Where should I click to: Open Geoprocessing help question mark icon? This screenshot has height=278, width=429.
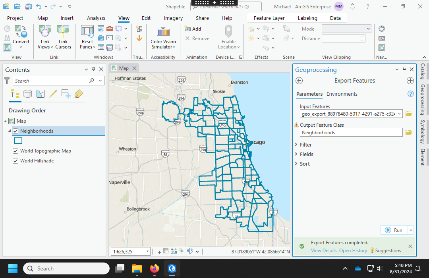411,94
